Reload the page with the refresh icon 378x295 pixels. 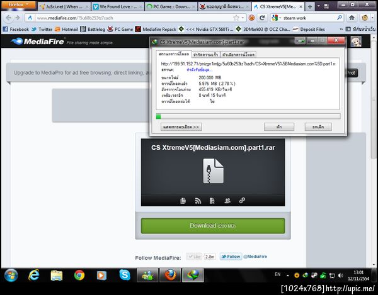(x=262, y=18)
